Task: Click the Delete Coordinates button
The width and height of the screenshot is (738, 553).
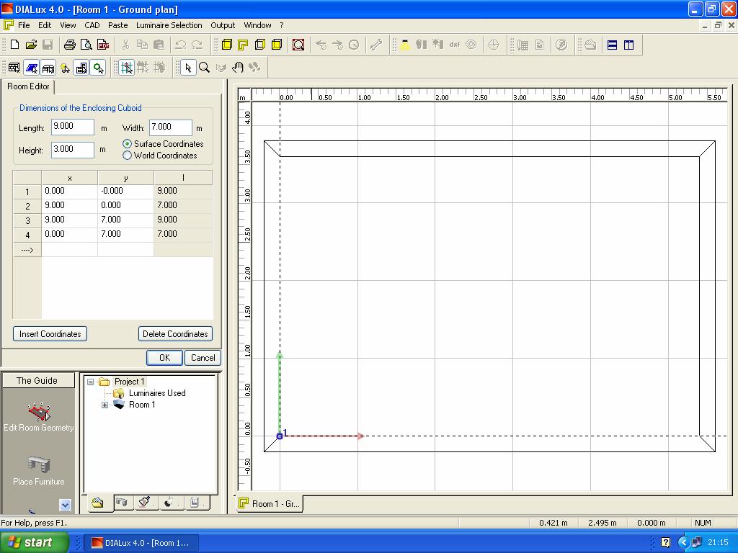Action: [175, 334]
